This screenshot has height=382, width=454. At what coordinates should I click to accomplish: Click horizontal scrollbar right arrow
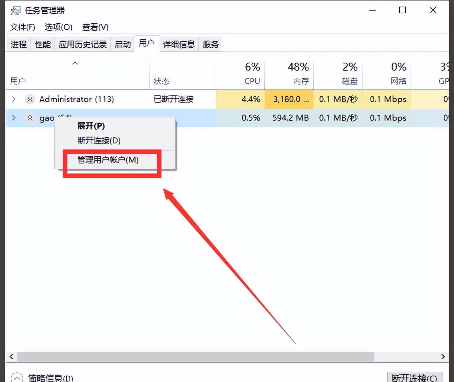tap(443, 356)
